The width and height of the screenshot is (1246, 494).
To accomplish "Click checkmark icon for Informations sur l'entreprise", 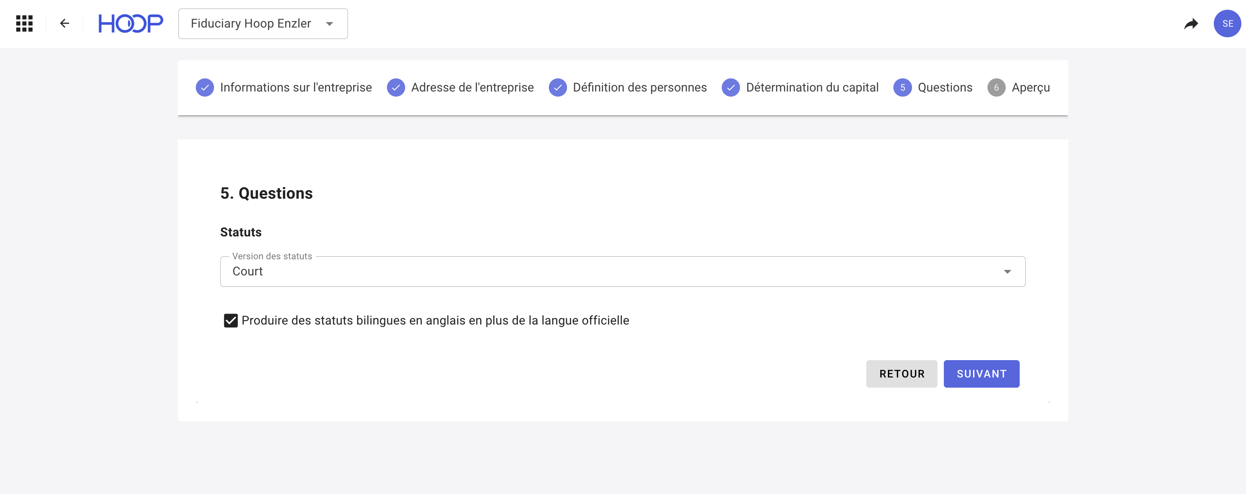I will click(205, 88).
